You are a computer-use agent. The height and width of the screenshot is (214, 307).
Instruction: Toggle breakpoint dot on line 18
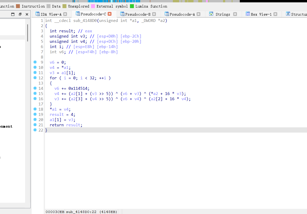tap(35, 109)
